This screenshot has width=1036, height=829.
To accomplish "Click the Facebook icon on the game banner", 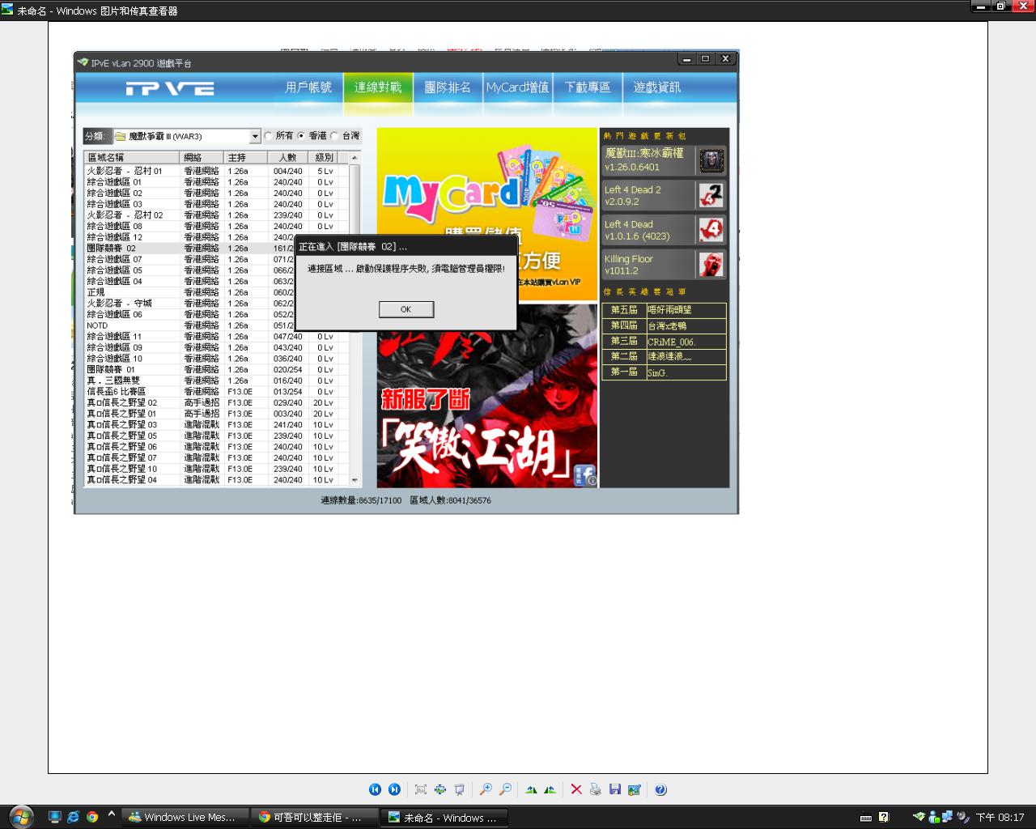I will (584, 474).
